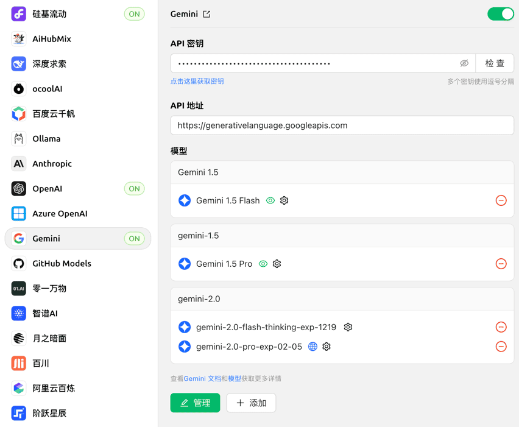This screenshot has height=427, width=519.
Task: Click the gemini-2.0 group header
Action: click(x=342, y=299)
